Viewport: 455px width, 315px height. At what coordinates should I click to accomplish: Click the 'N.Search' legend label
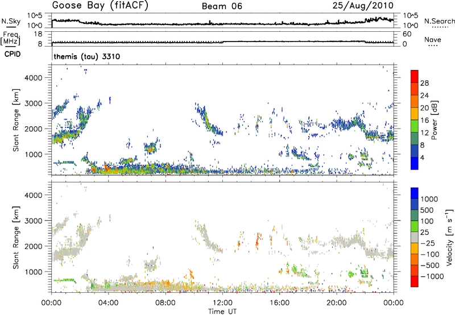[439, 21]
